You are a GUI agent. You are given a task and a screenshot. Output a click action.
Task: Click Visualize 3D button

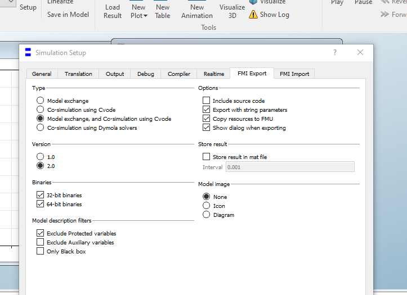point(232,11)
